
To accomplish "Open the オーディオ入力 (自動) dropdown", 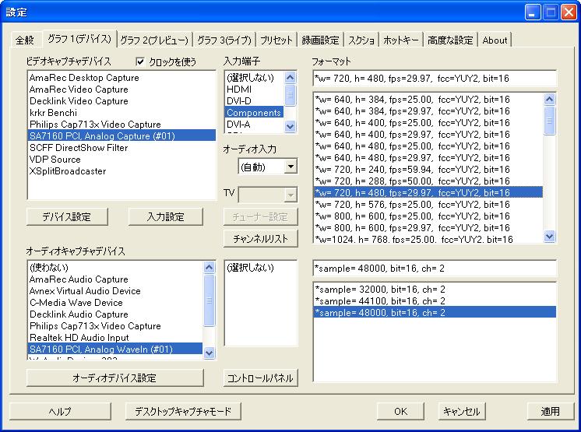I will point(290,167).
